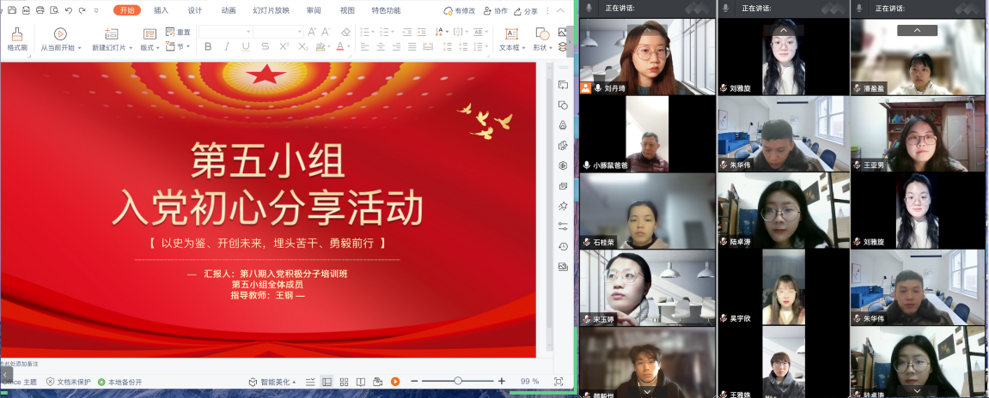Image resolution: width=989 pixels, height=398 pixels.
Task: Click the align text left icon
Action: click(365, 46)
